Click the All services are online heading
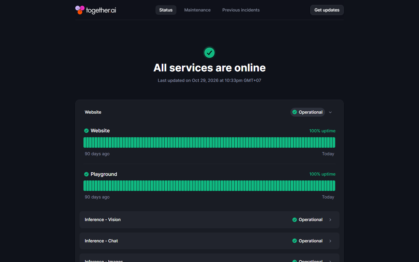 pyautogui.click(x=209, y=68)
